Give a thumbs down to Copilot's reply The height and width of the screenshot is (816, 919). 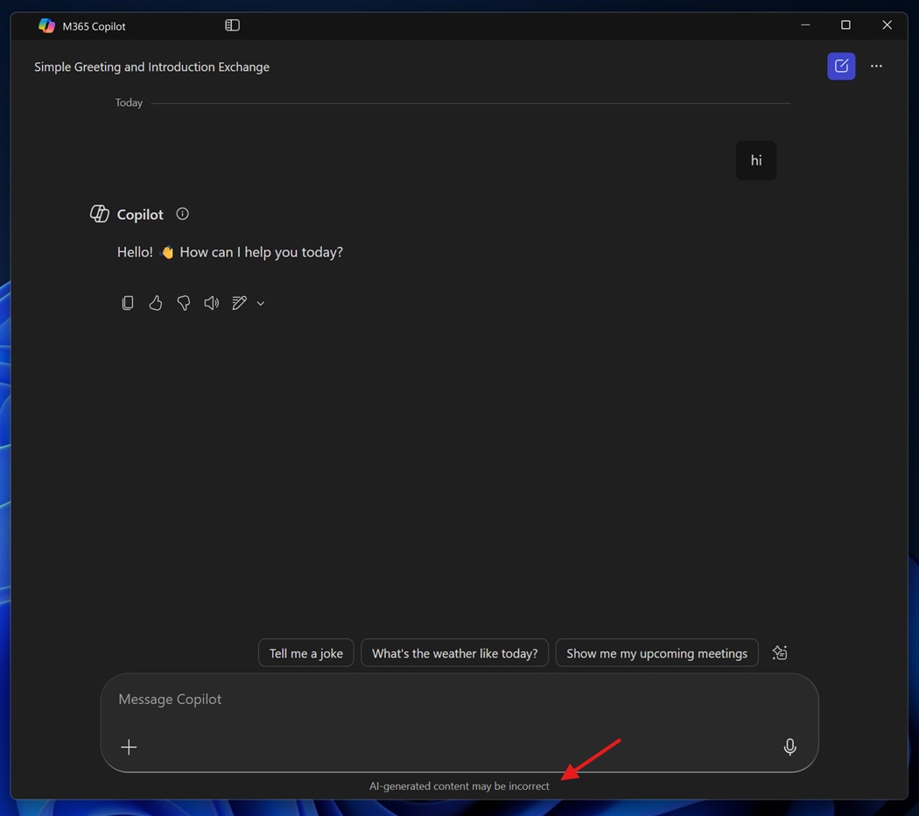pos(184,302)
